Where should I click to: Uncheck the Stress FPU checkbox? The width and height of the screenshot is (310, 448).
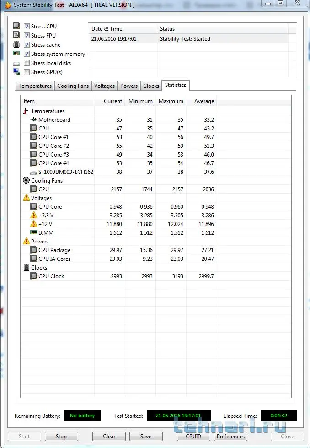pyautogui.click(x=27, y=35)
